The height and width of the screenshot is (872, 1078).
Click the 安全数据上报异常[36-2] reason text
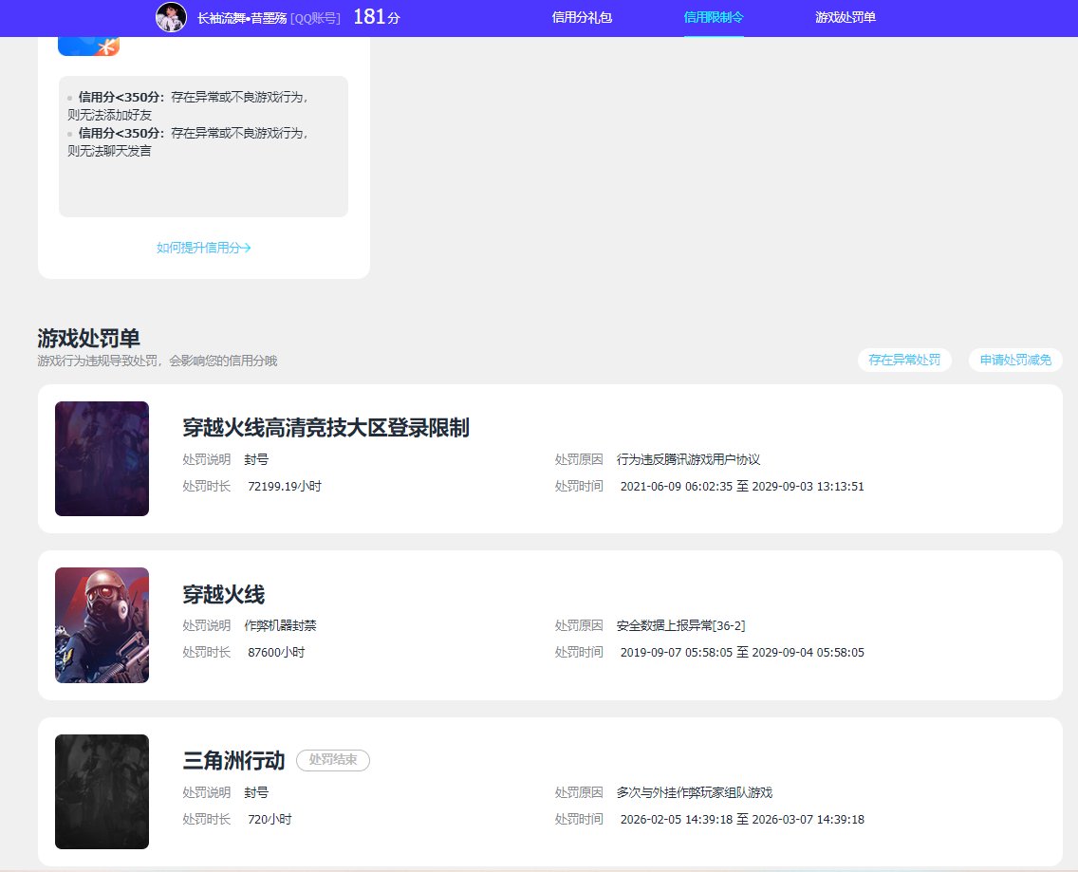coord(680,626)
